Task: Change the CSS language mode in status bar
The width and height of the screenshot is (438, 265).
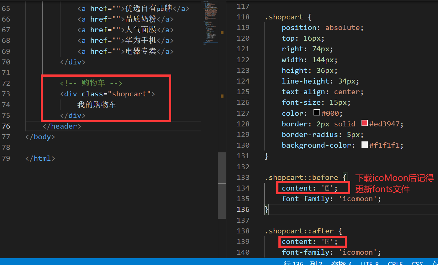Action: [x=417, y=263]
